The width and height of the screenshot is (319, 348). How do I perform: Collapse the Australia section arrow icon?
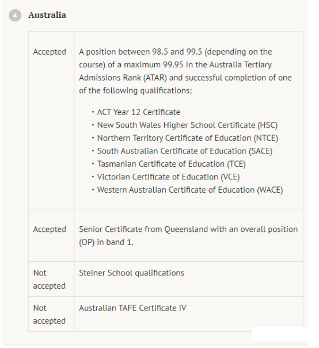[15, 16]
